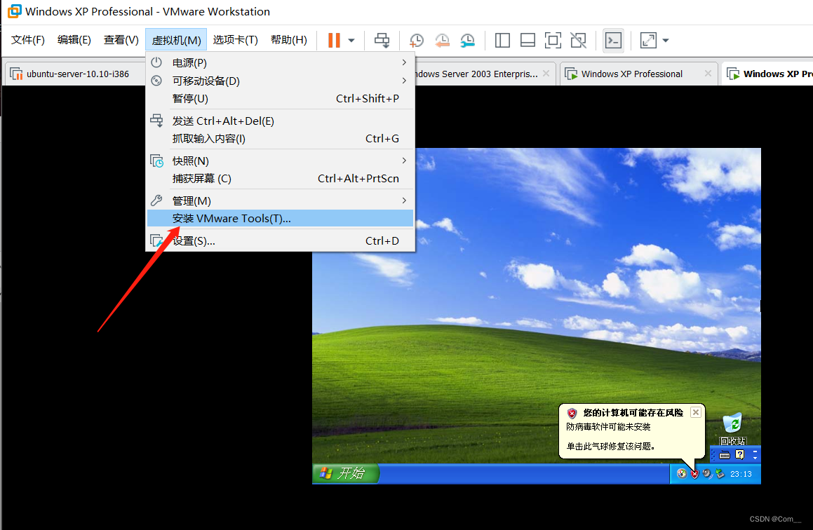Switch to the ubuntu-server-10.10-i386 tab
The width and height of the screenshot is (813, 530).
tap(75, 74)
